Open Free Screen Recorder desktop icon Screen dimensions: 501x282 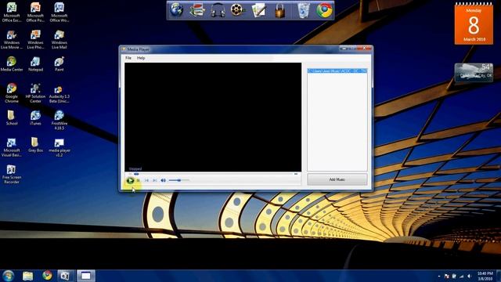12,174
